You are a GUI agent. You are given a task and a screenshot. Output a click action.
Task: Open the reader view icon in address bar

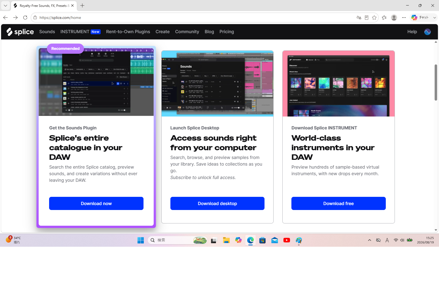[367, 18]
